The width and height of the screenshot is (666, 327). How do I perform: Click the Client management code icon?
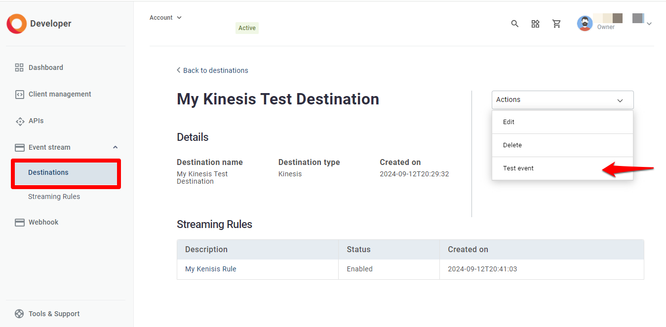(19, 94)
